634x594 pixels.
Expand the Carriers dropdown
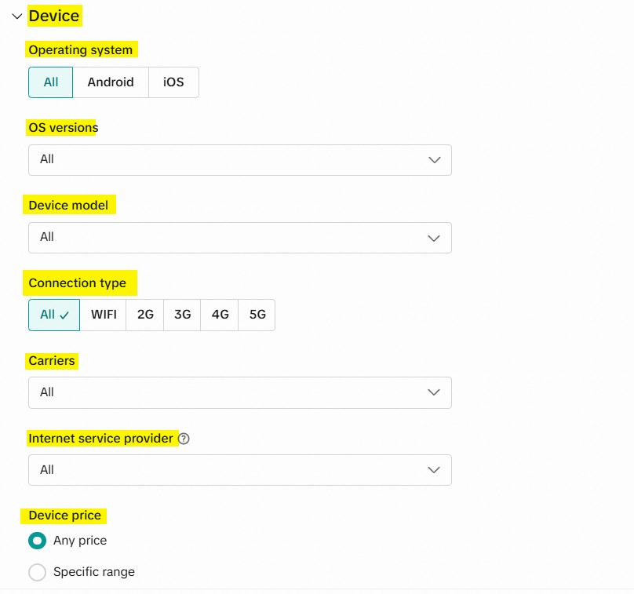coord(239,392)
